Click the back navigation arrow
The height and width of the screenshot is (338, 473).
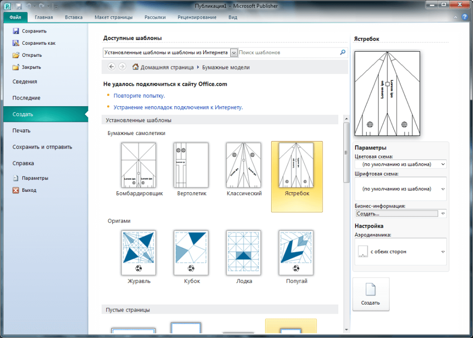(x=111, y=67)
